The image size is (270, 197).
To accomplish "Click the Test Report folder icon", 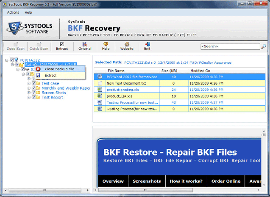I will (38, 97).
